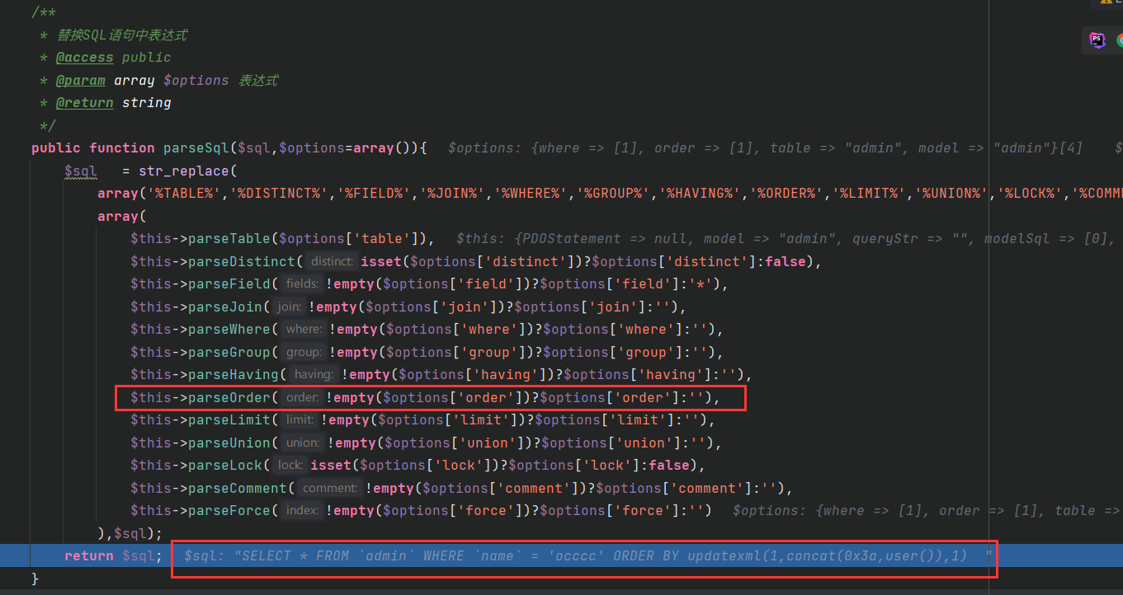Click the parseUnion method call

click(x=229, y=443)
